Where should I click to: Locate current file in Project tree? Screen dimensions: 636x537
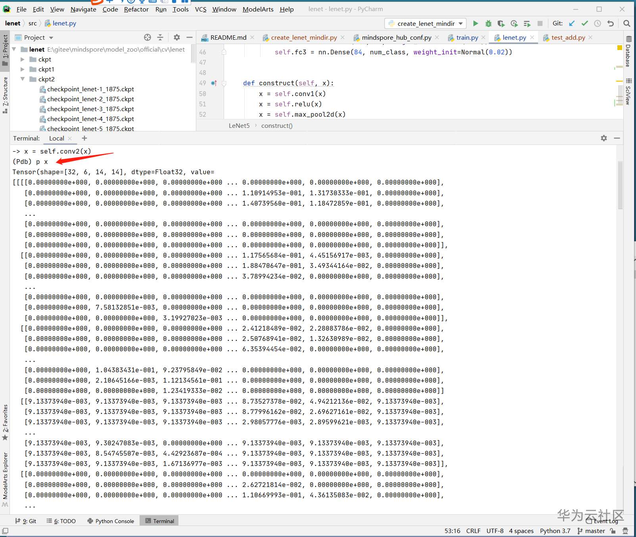(148, 37)
